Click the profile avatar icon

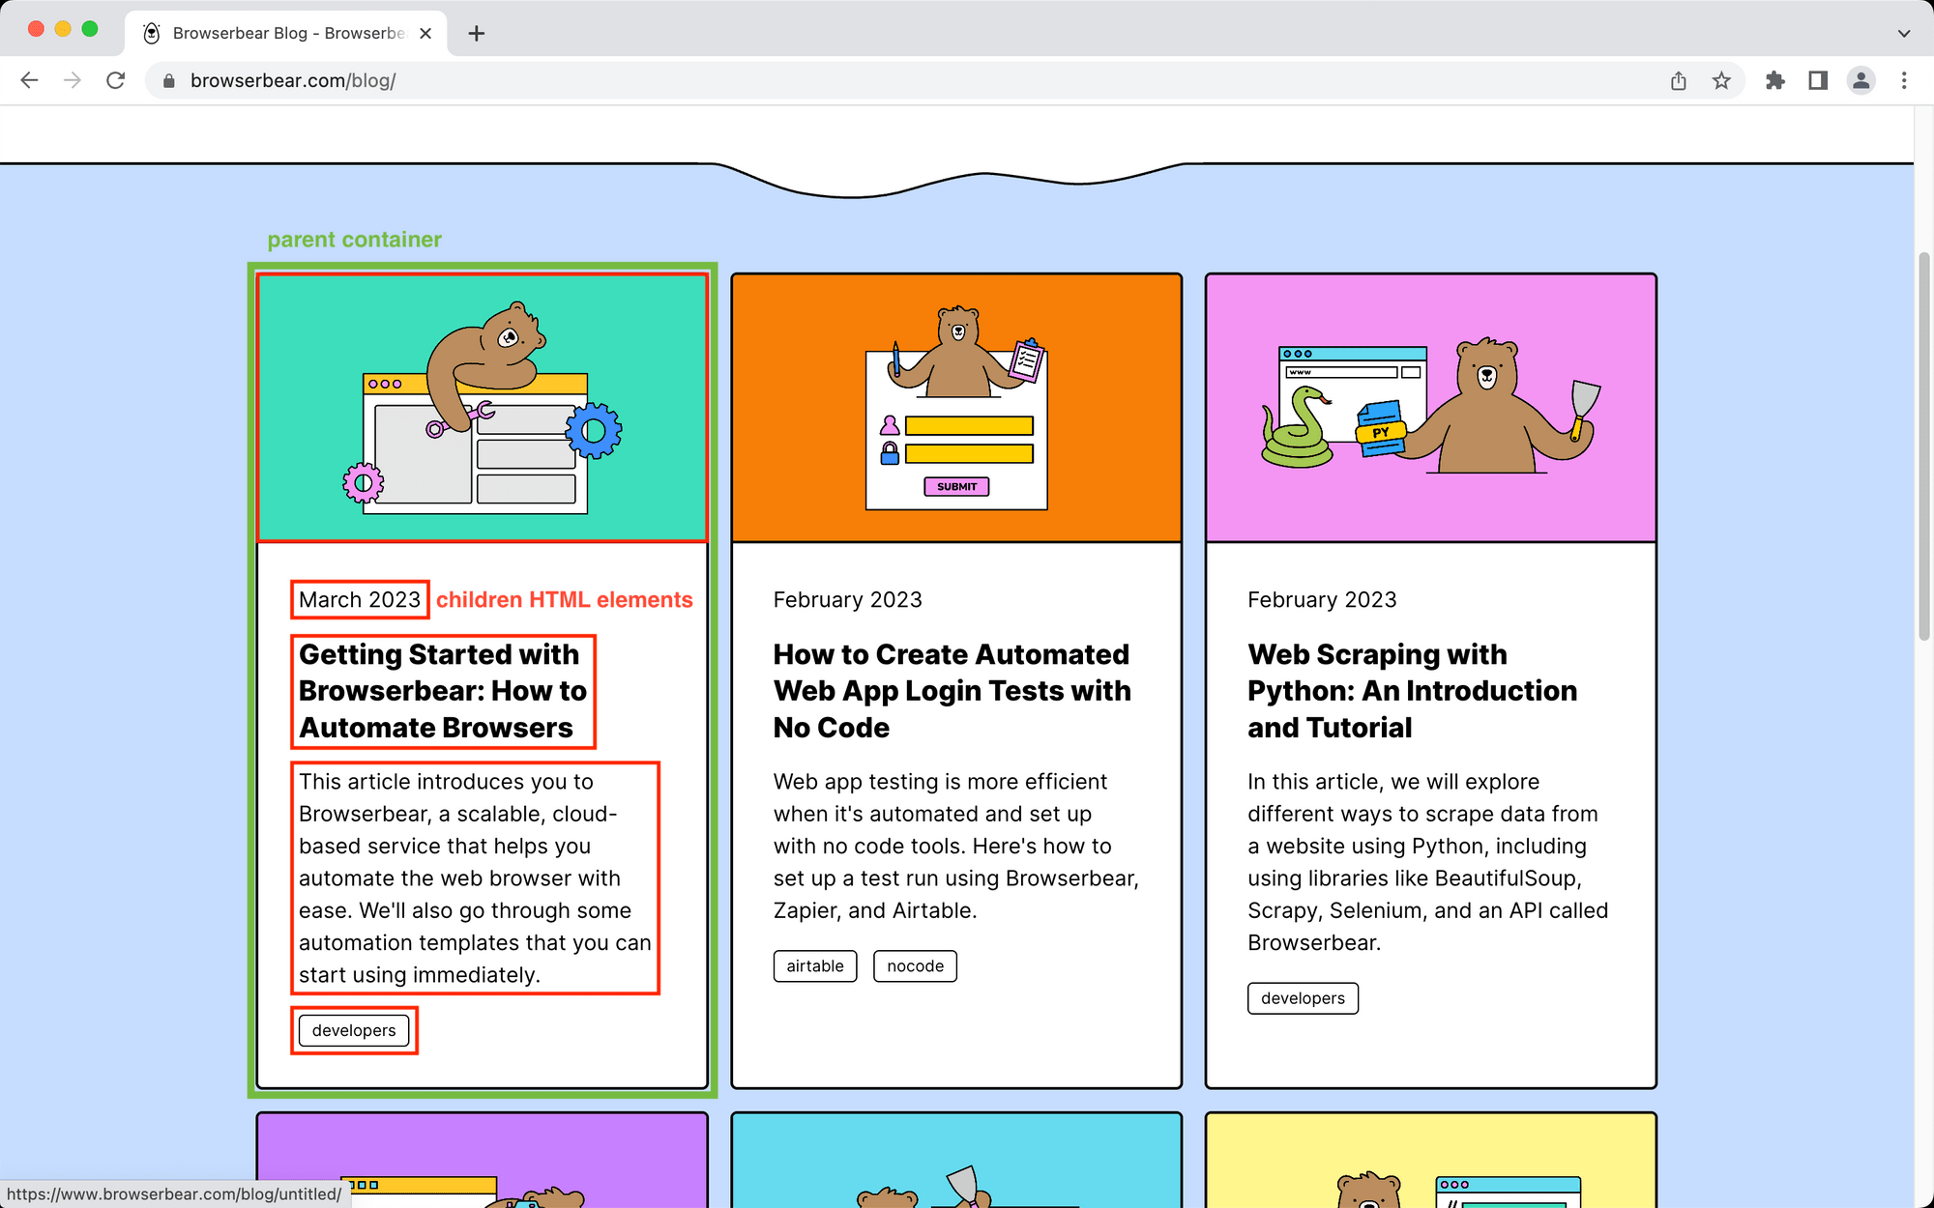pos(1861,80)
